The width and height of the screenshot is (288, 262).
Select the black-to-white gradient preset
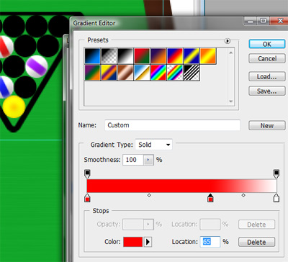[x=125, y=56]
